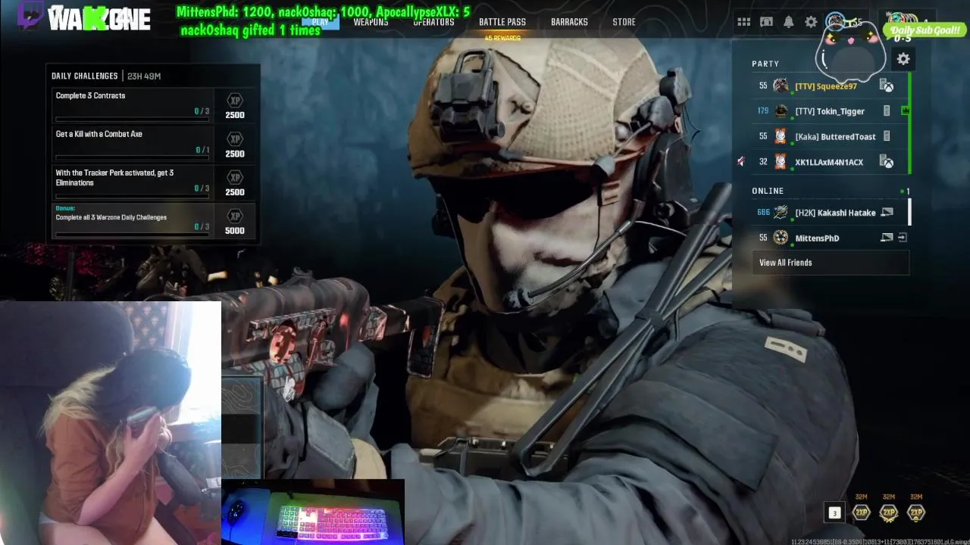Click the middle 2XP weapon token icon

click(889, 513)
